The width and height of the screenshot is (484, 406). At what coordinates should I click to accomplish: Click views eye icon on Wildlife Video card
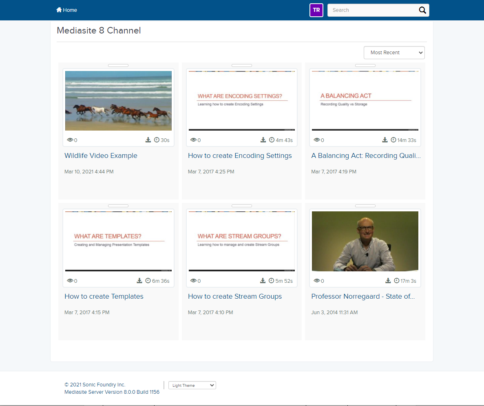(70, 140)
